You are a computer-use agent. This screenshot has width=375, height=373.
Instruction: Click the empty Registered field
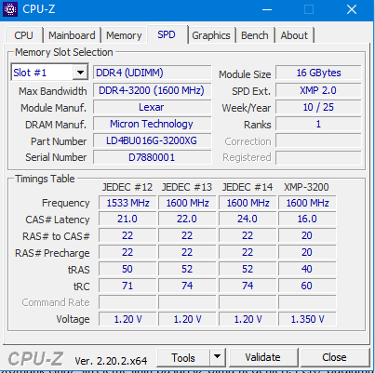[318, 157]
